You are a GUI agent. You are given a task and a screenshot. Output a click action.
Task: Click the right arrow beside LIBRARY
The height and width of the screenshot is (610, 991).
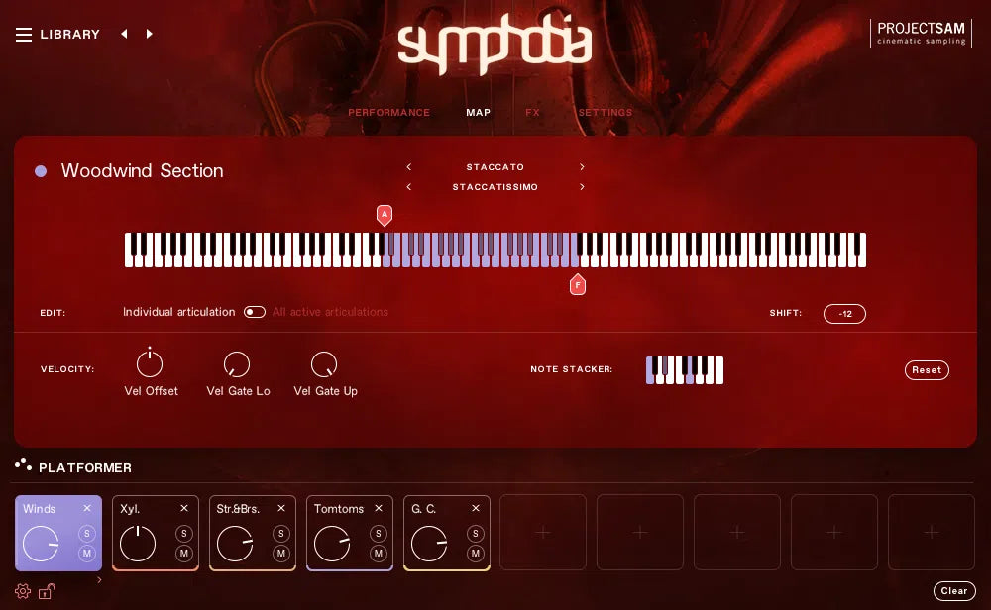coord(150,34)
